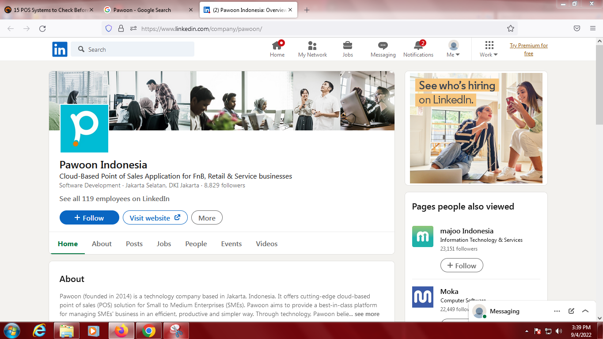Click the LinkedIn search field
This screenshot has width=603, height=339.
point(133,49)
